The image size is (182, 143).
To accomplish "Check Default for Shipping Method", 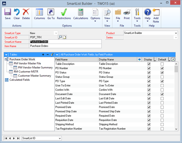I will [x=162, y=124].
